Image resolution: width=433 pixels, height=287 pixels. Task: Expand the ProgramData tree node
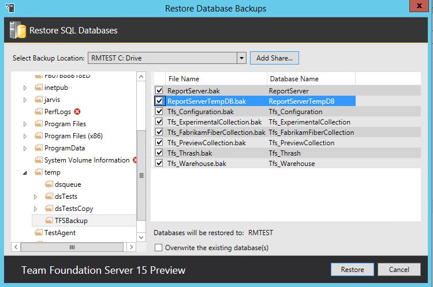coord(25,149)
